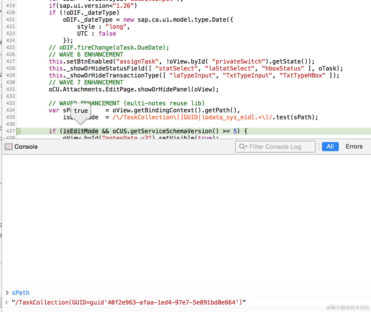Click the sPath entry in console
Screen dimensions: 371x312
(x=21, y=293)
